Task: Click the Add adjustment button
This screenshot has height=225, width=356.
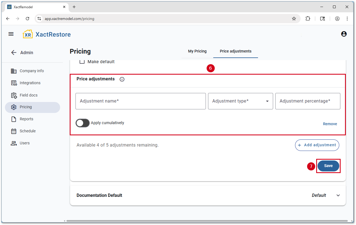Action: click(317, 145)
